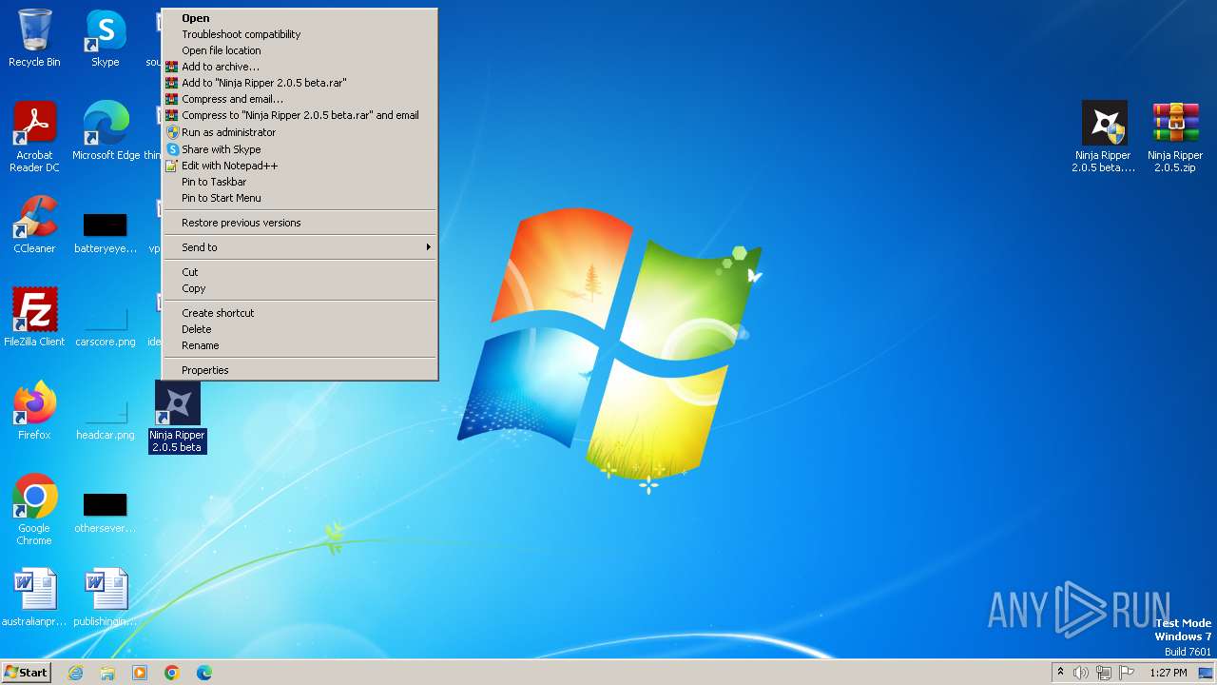Open Internet Explorer from the taskbar
Viewport: 1217px width, 685px height.
coord(75,673)
